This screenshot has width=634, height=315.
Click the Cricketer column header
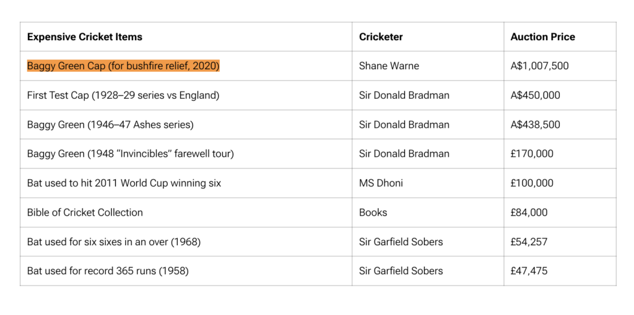point(381,37)
